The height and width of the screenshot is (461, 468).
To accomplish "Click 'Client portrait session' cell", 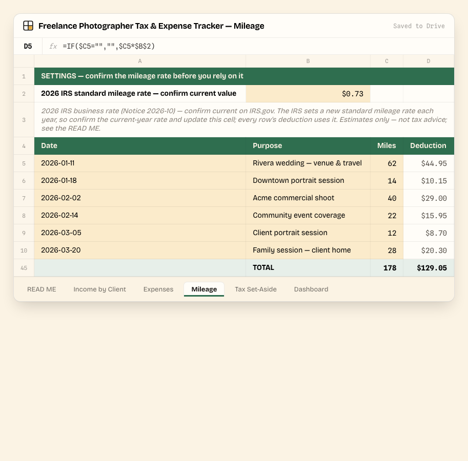I will pyautogui.click(x=308, y=233).
